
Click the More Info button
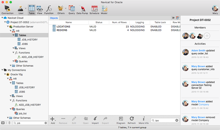click(144, 120)
